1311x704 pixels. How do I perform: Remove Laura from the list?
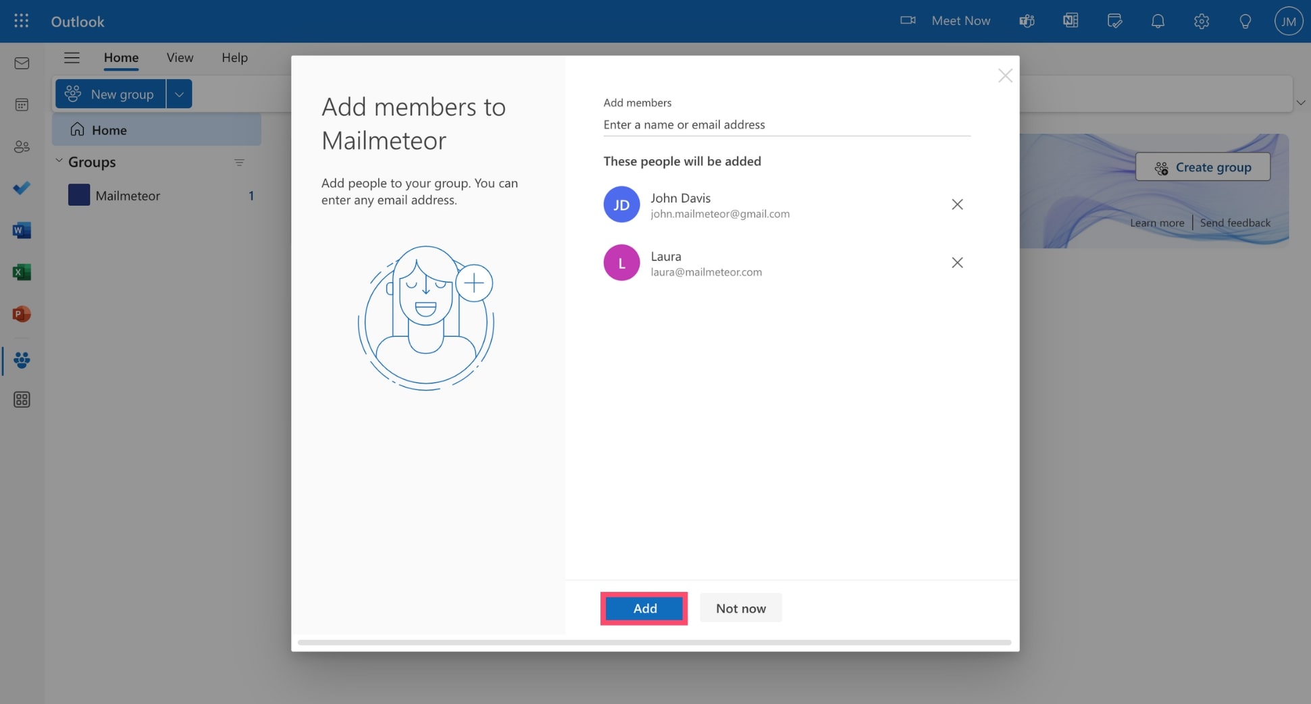coord(957,263)
